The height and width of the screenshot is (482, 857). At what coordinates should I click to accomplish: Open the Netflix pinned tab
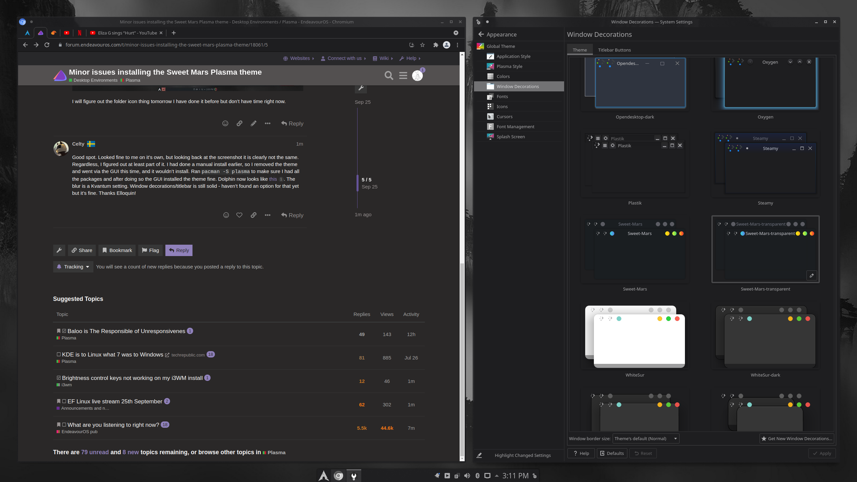(x=80, y=33)
